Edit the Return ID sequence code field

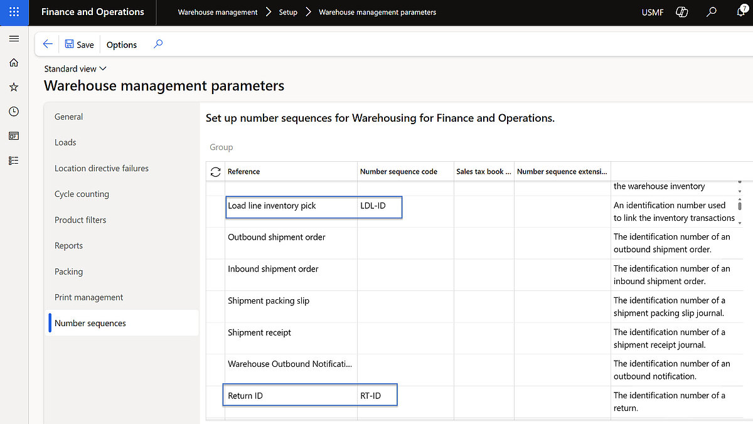[x=376, y=395]
